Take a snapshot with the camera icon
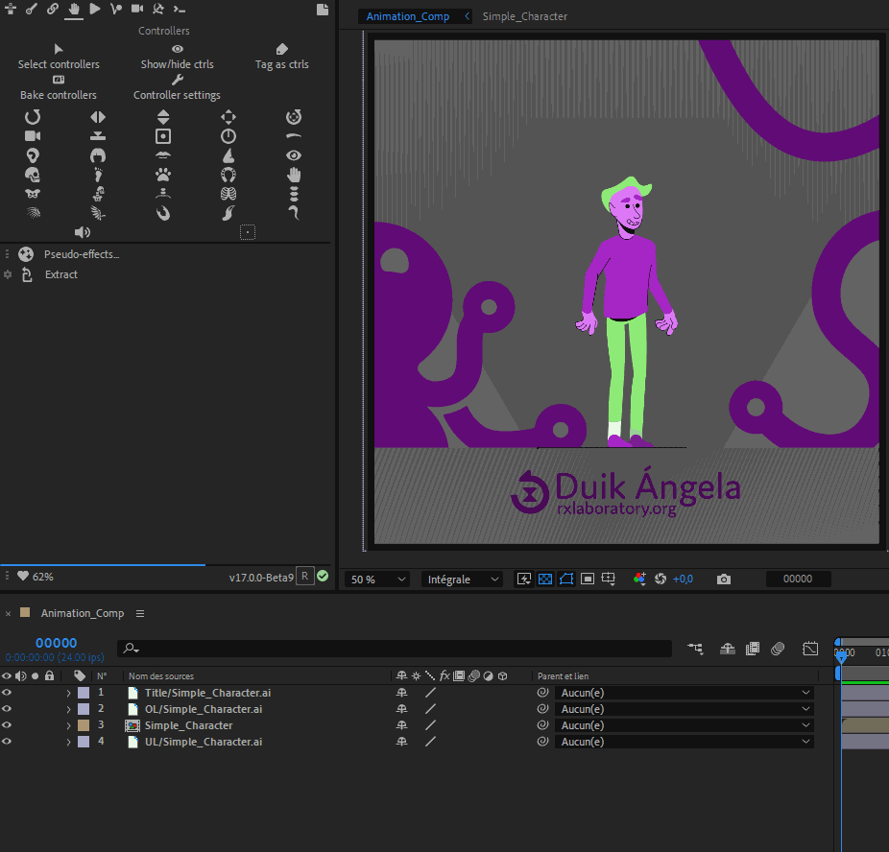 pyautogui.click(x=724, y=580)
